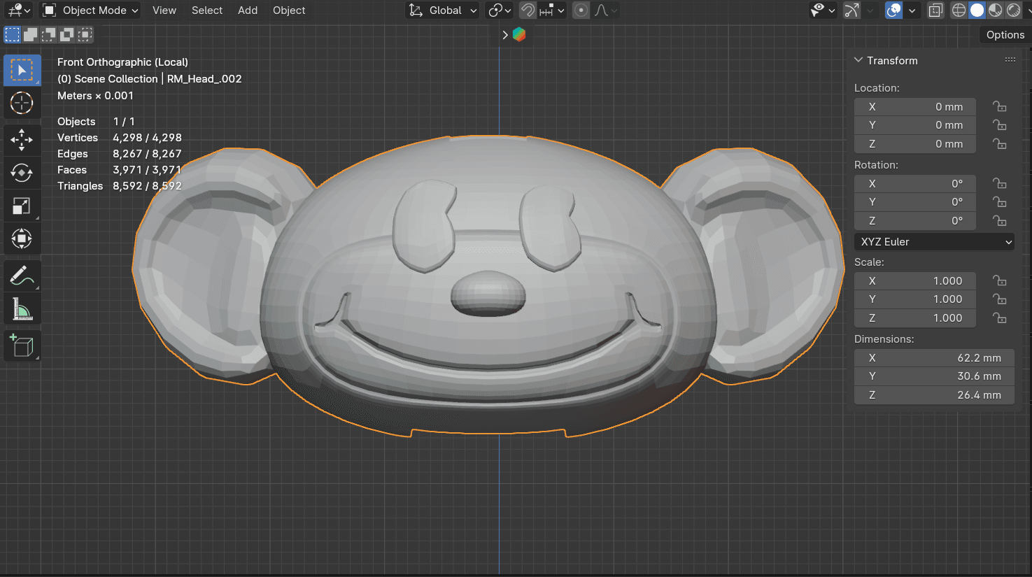The image size is (1032, 577).
Task: Lock Rotation X axis
Action: point(1000,184)
